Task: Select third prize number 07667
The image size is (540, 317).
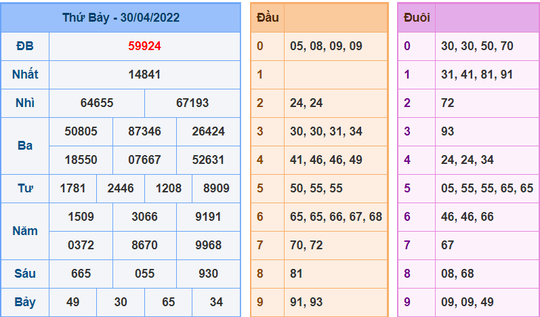Action: pos(144,160)
